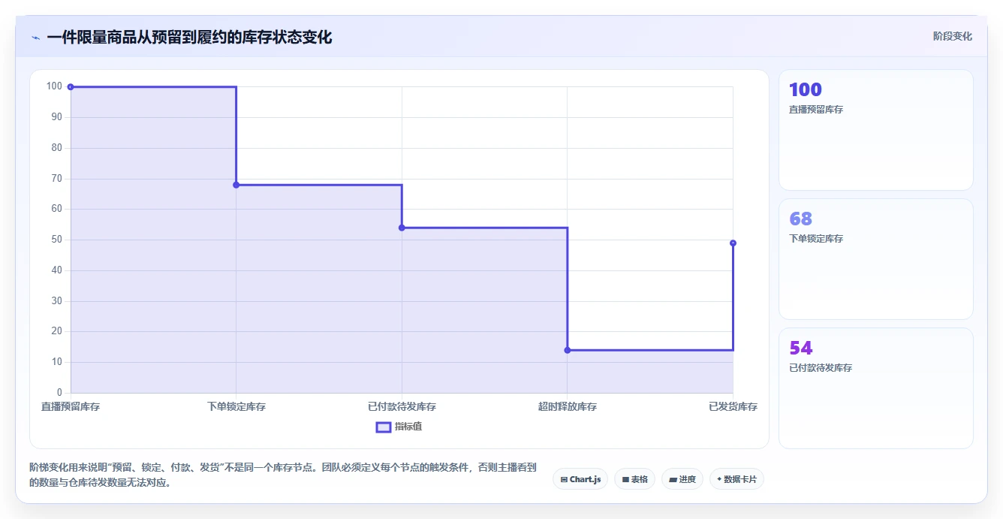Click the x-axis label 直播预留库存
Screen dimensions: 1003x519
pyautogui.click(x=71, y=406)
